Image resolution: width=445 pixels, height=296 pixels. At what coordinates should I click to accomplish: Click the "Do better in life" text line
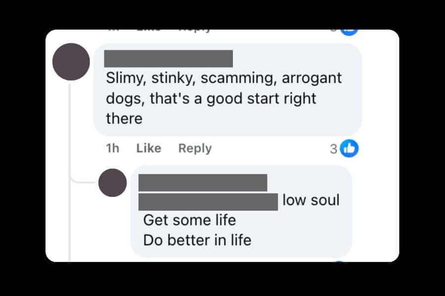pos(197,240)
